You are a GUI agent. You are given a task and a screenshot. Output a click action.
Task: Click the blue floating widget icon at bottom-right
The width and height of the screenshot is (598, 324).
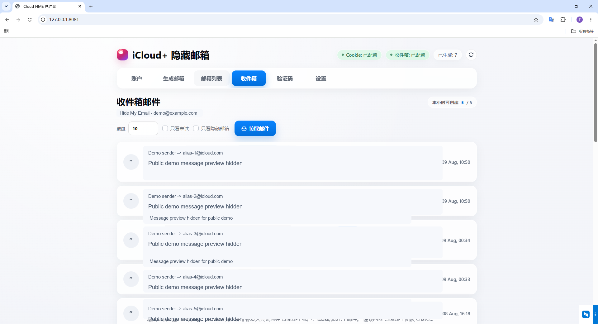586,314
